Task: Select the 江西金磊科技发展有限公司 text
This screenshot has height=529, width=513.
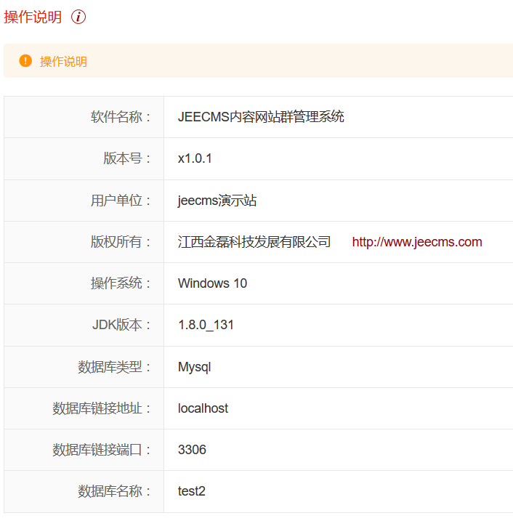Action: [254, 242]
